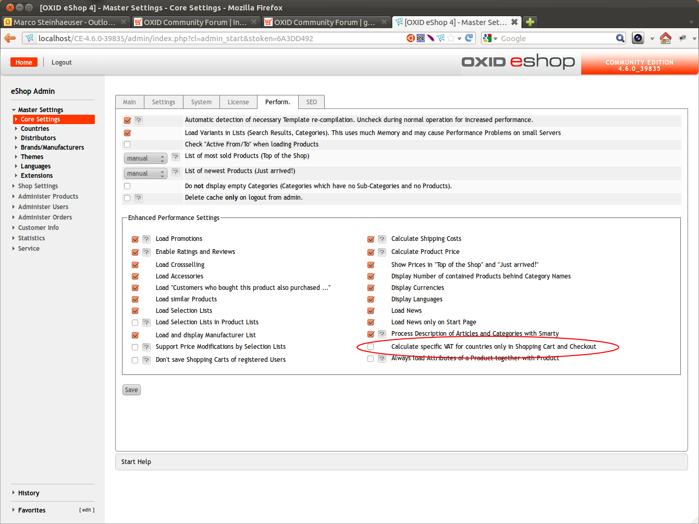Uncheck the Load Crossselling checkbox

pos(135,265)
